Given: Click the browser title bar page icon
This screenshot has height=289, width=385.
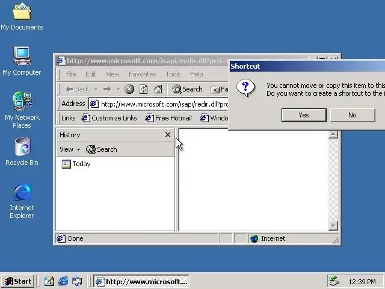Looking at the screenshot, I should (x=61, y=60).
